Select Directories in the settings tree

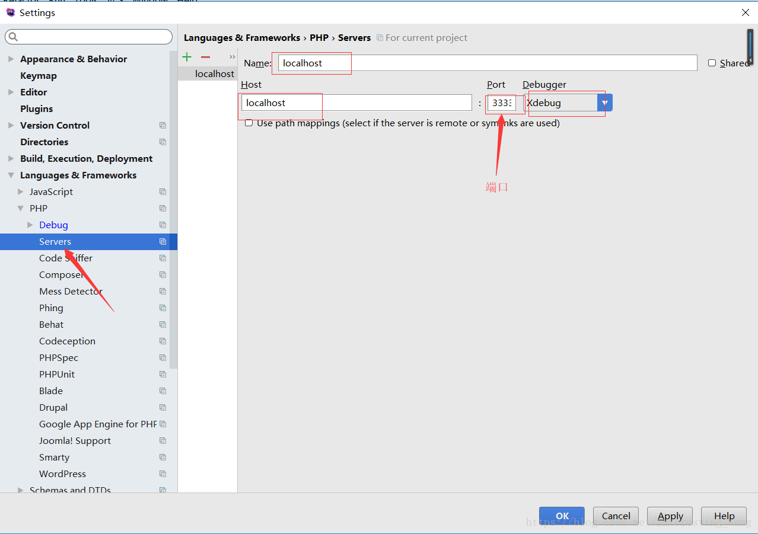(44, 142)
